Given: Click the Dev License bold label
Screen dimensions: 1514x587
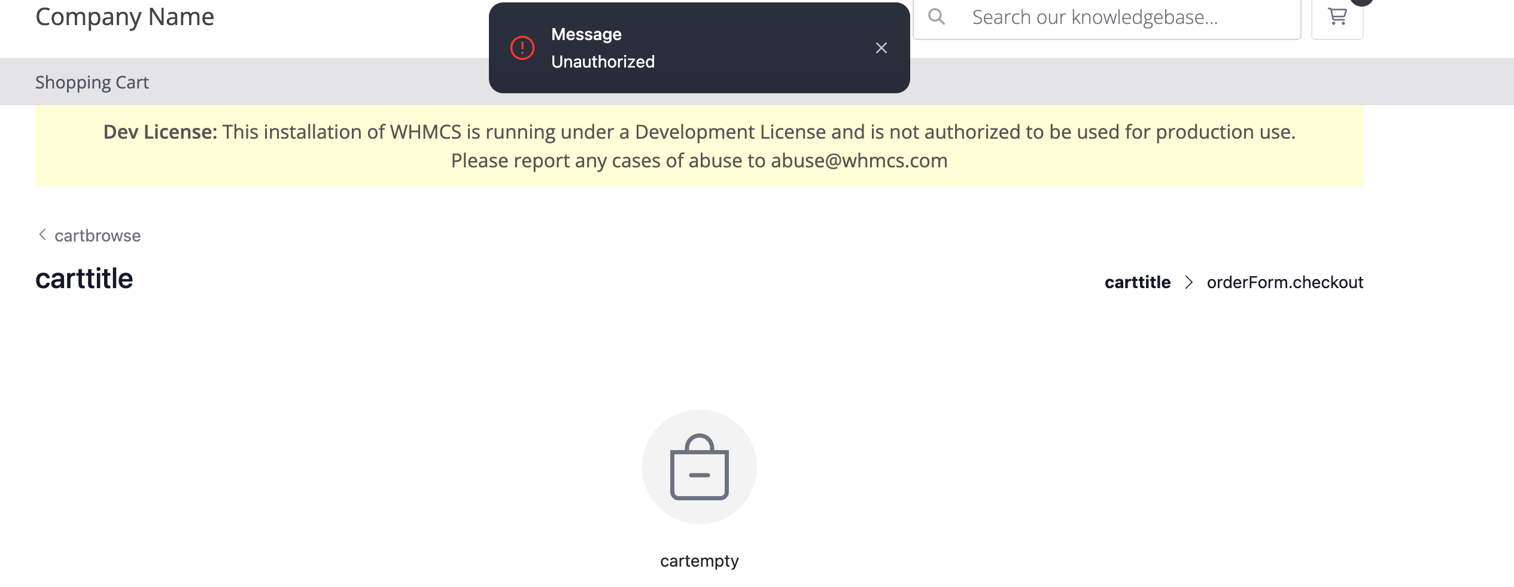Looking at the screenshot, I should tap(160, 132).
